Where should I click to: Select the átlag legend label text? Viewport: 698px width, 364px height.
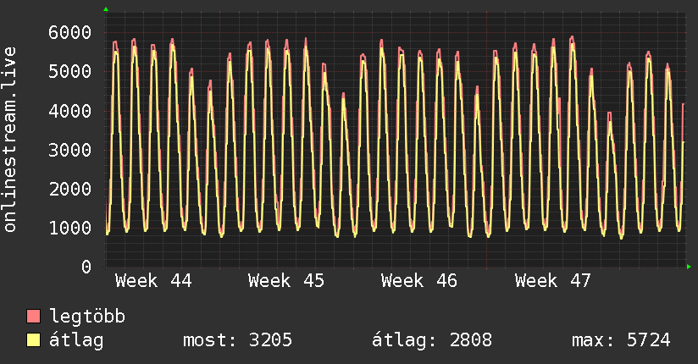coord(76,341)
